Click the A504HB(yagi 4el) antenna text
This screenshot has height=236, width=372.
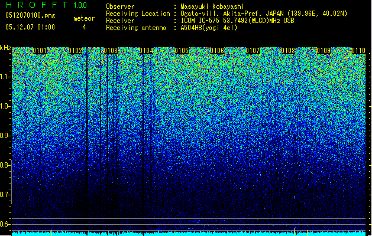pos(209,28)
